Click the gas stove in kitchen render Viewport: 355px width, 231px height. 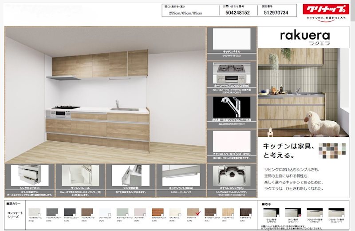click(66, 108)
